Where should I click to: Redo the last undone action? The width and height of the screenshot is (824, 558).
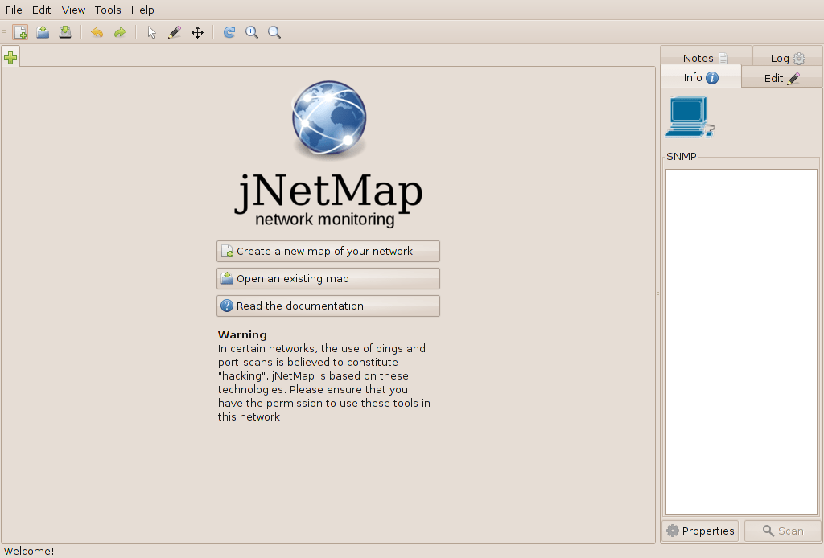119,32
